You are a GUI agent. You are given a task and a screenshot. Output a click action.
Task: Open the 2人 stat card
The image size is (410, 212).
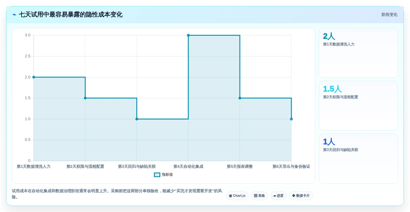[358, 53]
